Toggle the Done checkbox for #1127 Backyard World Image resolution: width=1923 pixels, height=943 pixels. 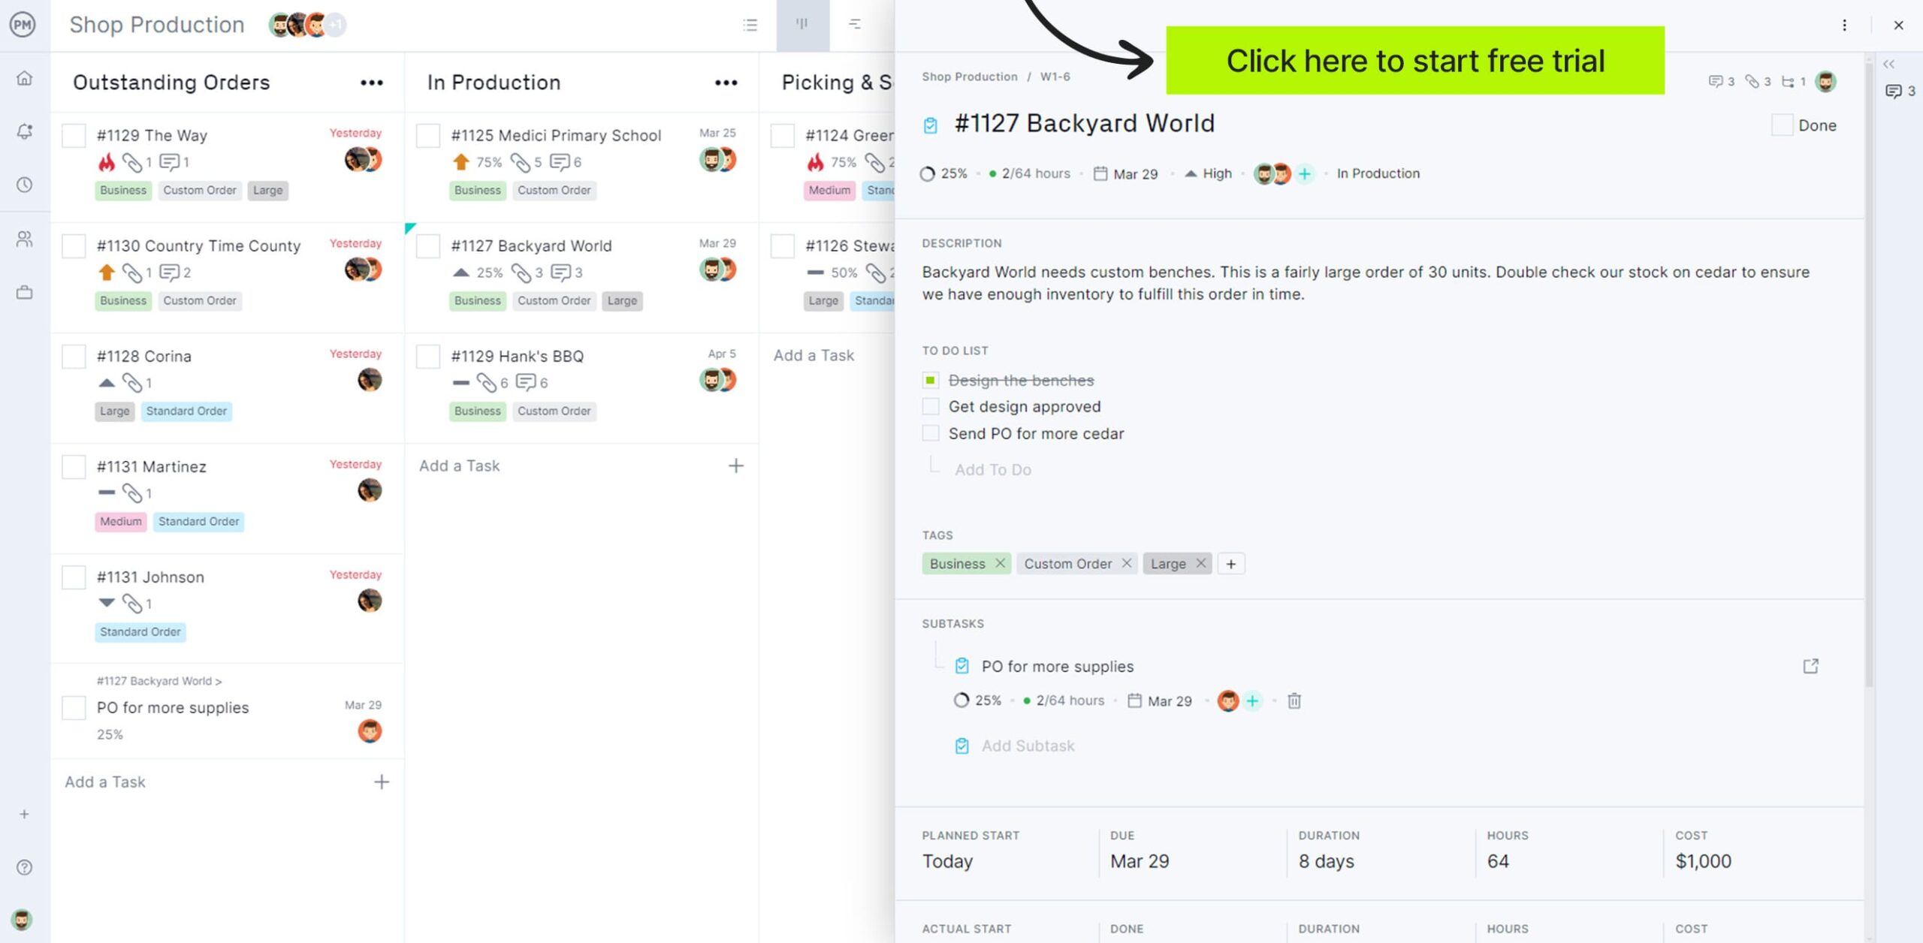click(x=1780, y=124)
